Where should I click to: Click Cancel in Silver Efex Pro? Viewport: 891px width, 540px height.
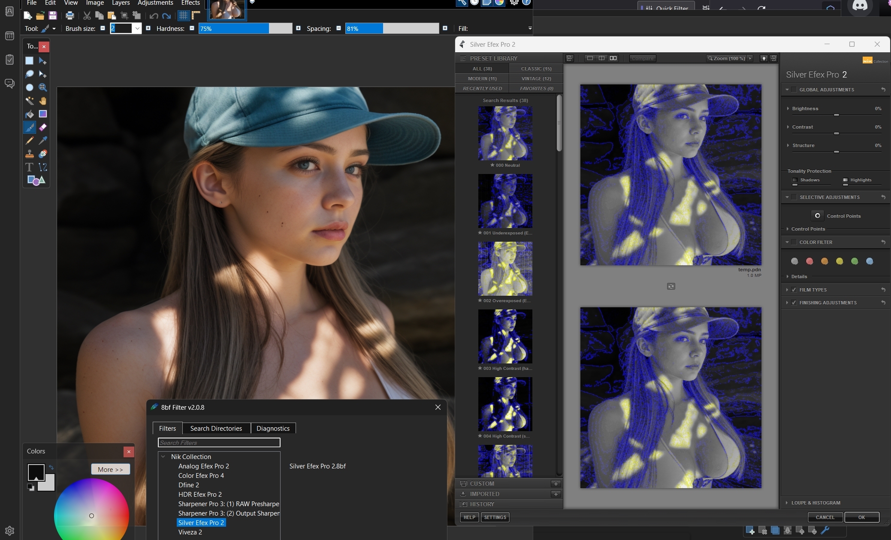coord(825,517)
